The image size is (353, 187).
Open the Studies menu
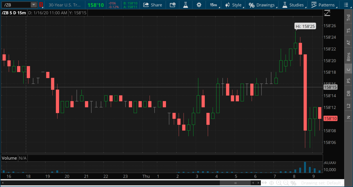pos(293,5)
